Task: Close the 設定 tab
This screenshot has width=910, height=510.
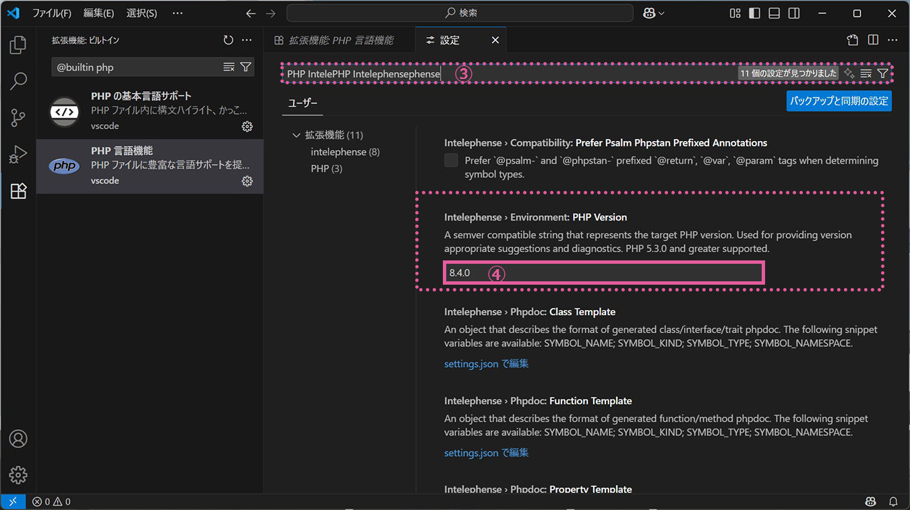Action: coord(495,40)
